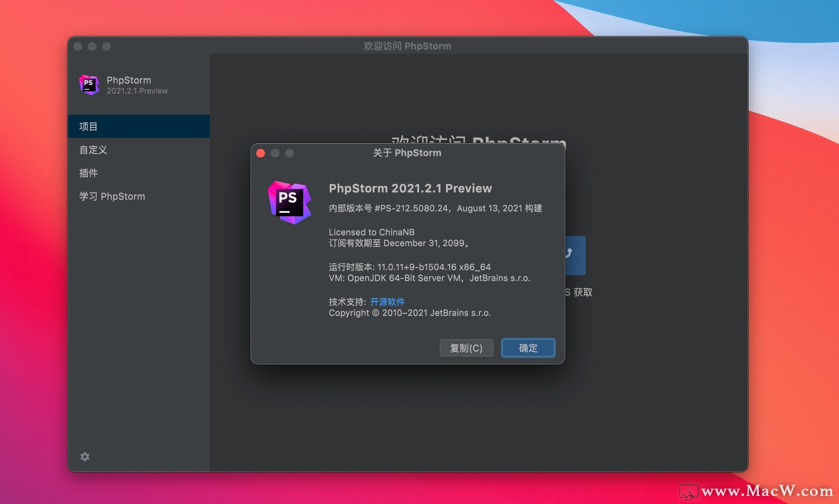This screenshot has height=504, width=839.
Task: Switch to the 自定义 tab
Action: point(139,149)
